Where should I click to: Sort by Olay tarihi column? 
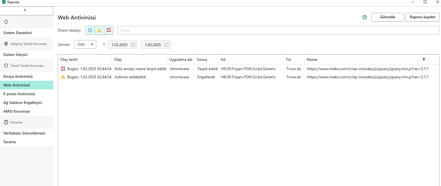pos(85,59)
